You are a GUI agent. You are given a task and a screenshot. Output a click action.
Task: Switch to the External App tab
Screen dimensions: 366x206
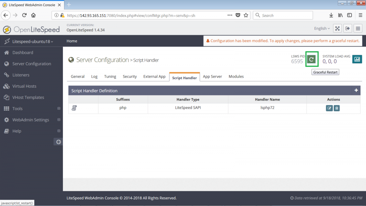coord(154,77)
